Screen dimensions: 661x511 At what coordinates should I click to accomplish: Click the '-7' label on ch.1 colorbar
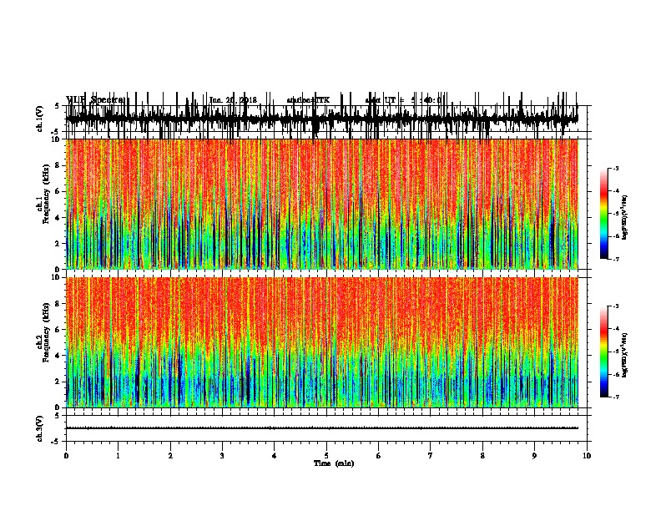click(615, 259)
